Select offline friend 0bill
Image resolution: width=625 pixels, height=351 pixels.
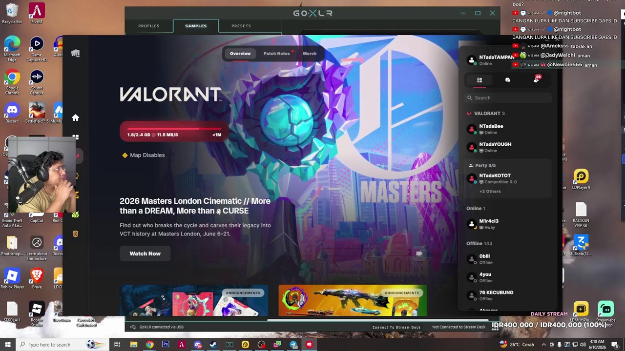508,259
